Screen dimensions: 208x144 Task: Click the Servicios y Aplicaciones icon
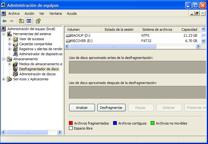[9, 79]
